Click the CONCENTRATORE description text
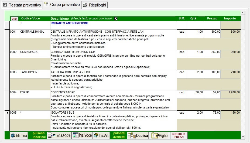Image resolution: width=250 pixels, height=143 pixels. 113,100
